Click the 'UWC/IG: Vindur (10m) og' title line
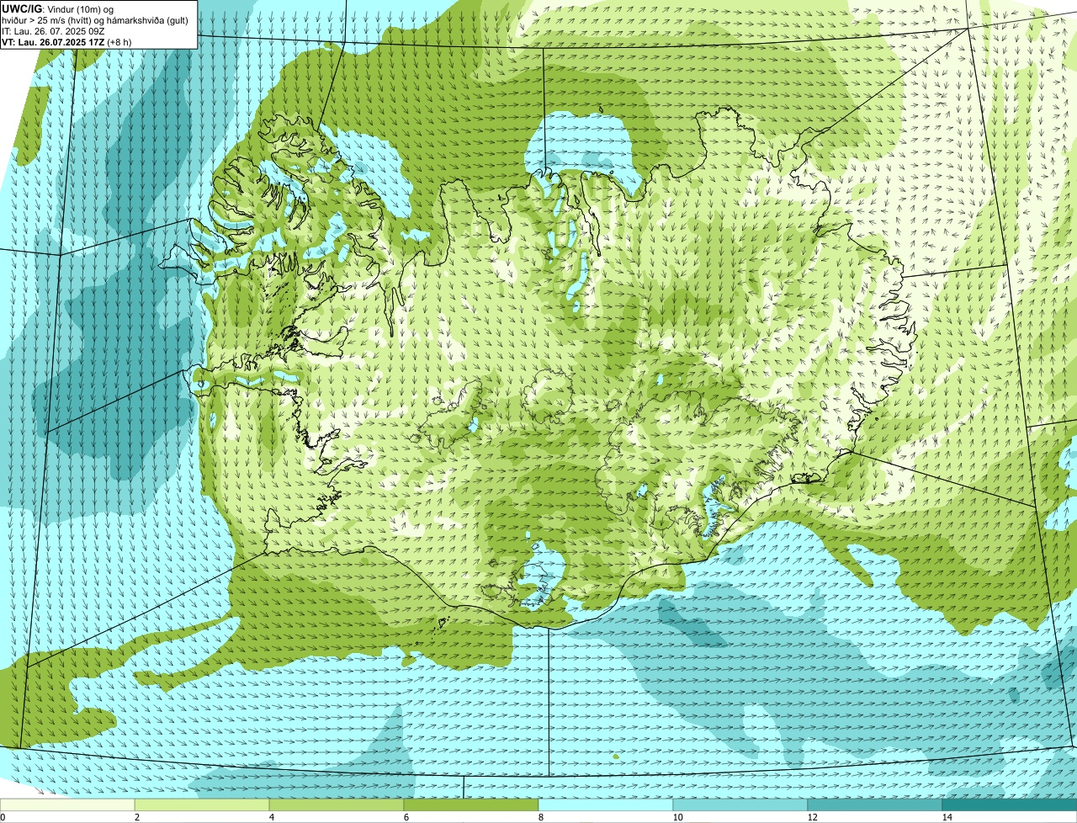Viewport: 1077px width, 823px height. tap(57, 8)
